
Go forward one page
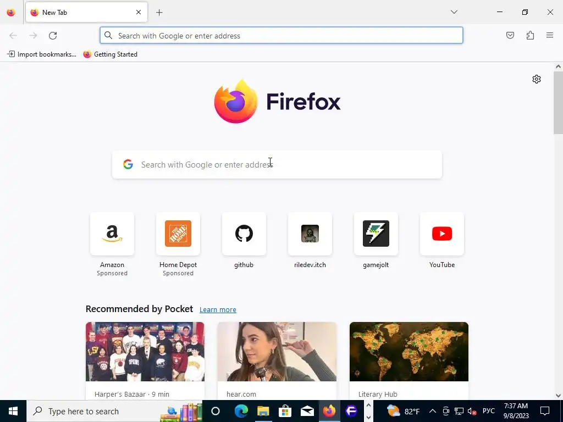click(x=33, y=36)
